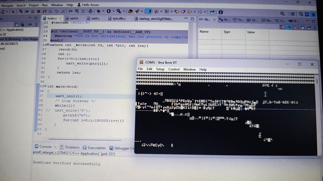Open Tera Term Setup menu
Image resolution: width=323 pixels, height=181 pixels.
[x=160, y=69]
